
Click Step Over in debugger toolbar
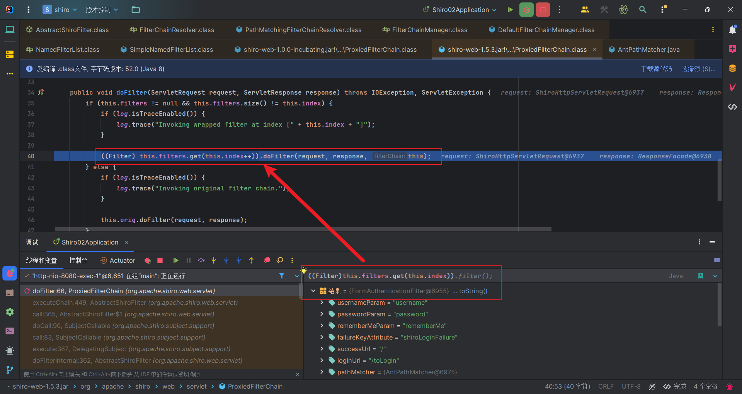[201, 260]
